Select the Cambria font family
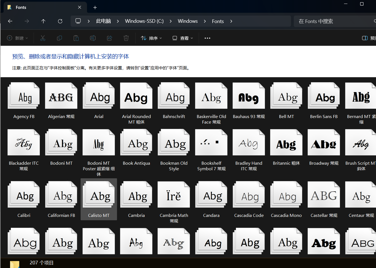Screen dimensions: 376x268 tap(136, 199)
